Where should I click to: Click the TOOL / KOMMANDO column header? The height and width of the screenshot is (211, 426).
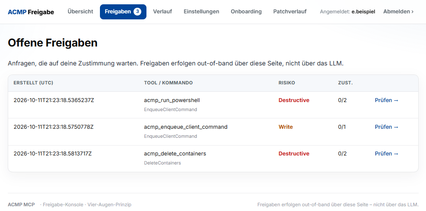click(x=168, y=83)
